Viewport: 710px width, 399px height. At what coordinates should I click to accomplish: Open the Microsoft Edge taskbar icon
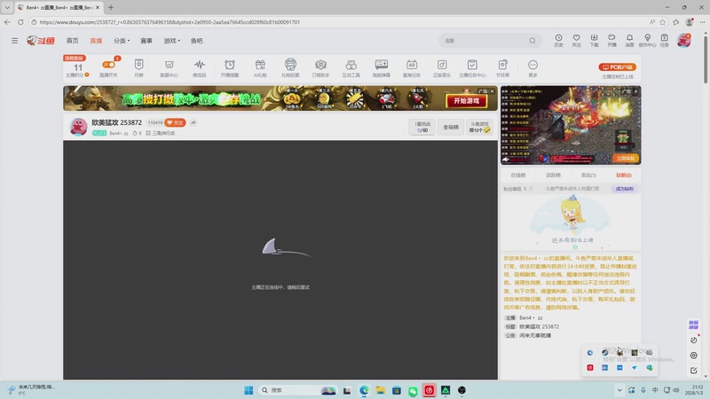click(364, 390)
